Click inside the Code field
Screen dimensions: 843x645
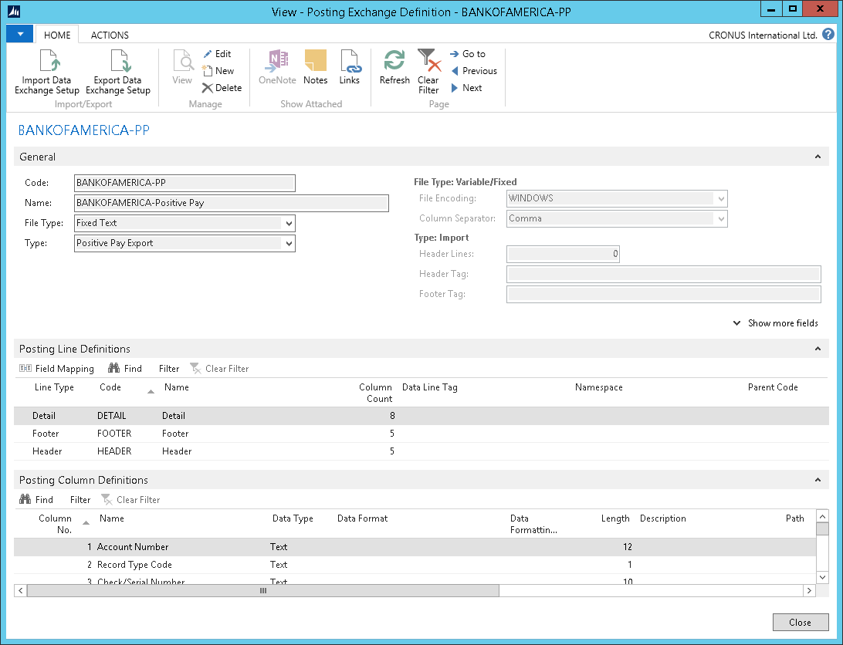pos(185,183)
